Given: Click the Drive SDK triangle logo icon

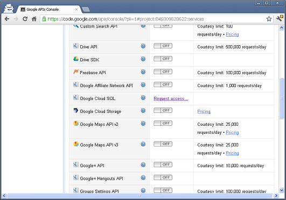Looking at the screenshot, I should coord(76,59).
